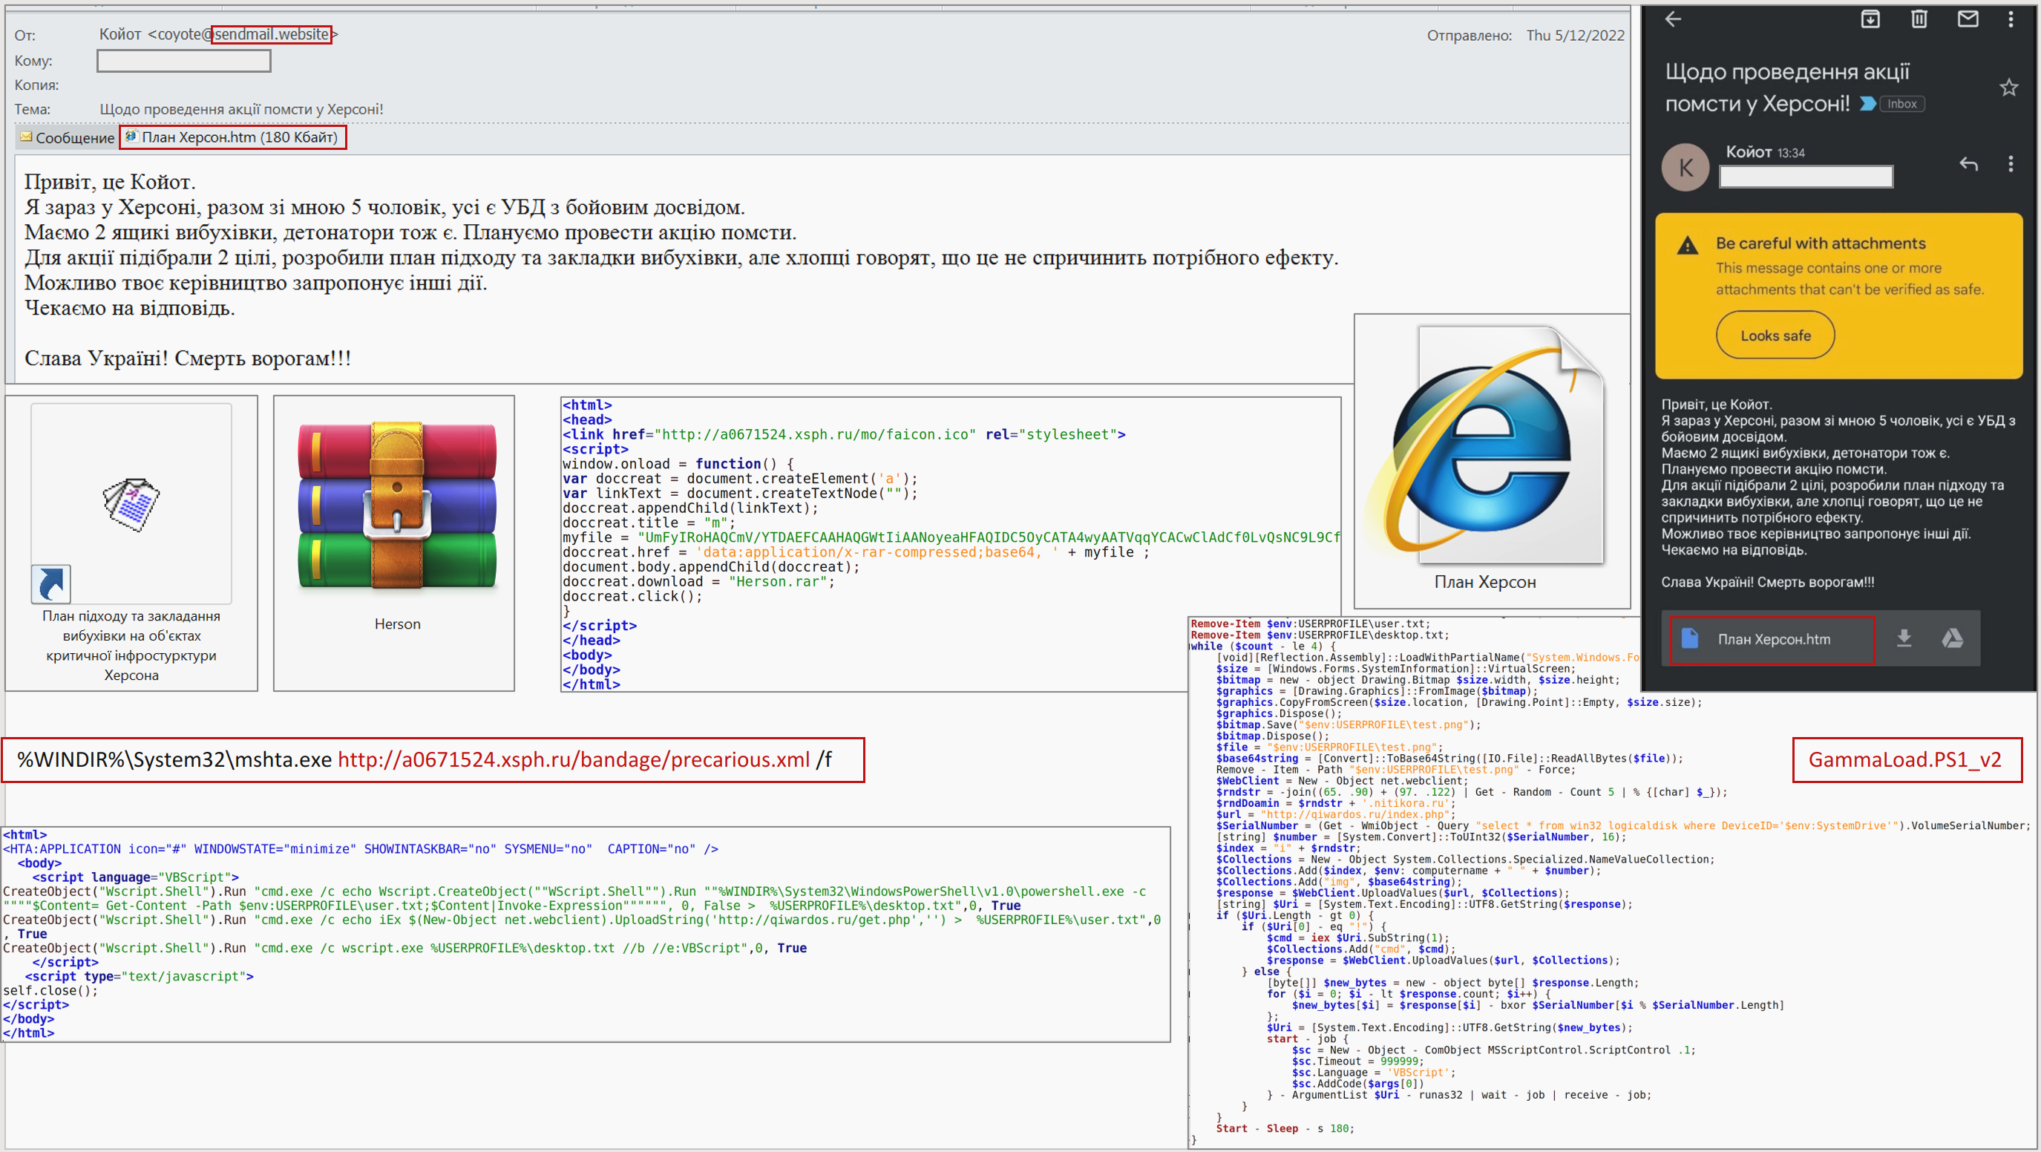The height and width of the screenshot is (1152, 2041).
Task: Download the План Херсон.htm attachment
Action: coord(1904,638)
